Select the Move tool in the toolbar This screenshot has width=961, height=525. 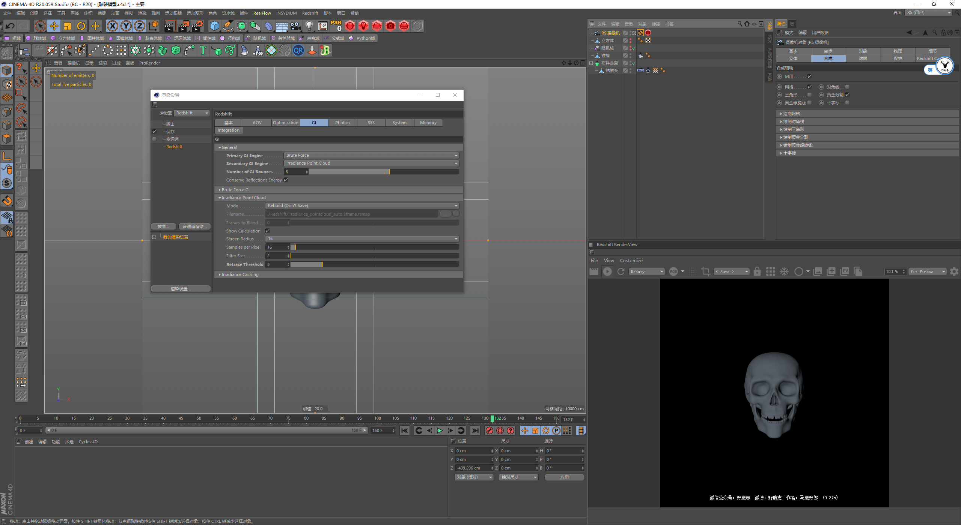(x=54, y=26)
